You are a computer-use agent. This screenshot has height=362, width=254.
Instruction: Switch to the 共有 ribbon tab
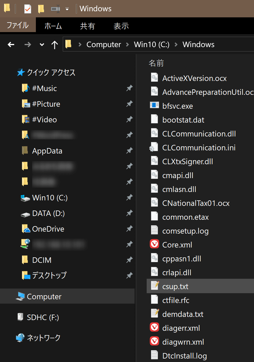87,26
